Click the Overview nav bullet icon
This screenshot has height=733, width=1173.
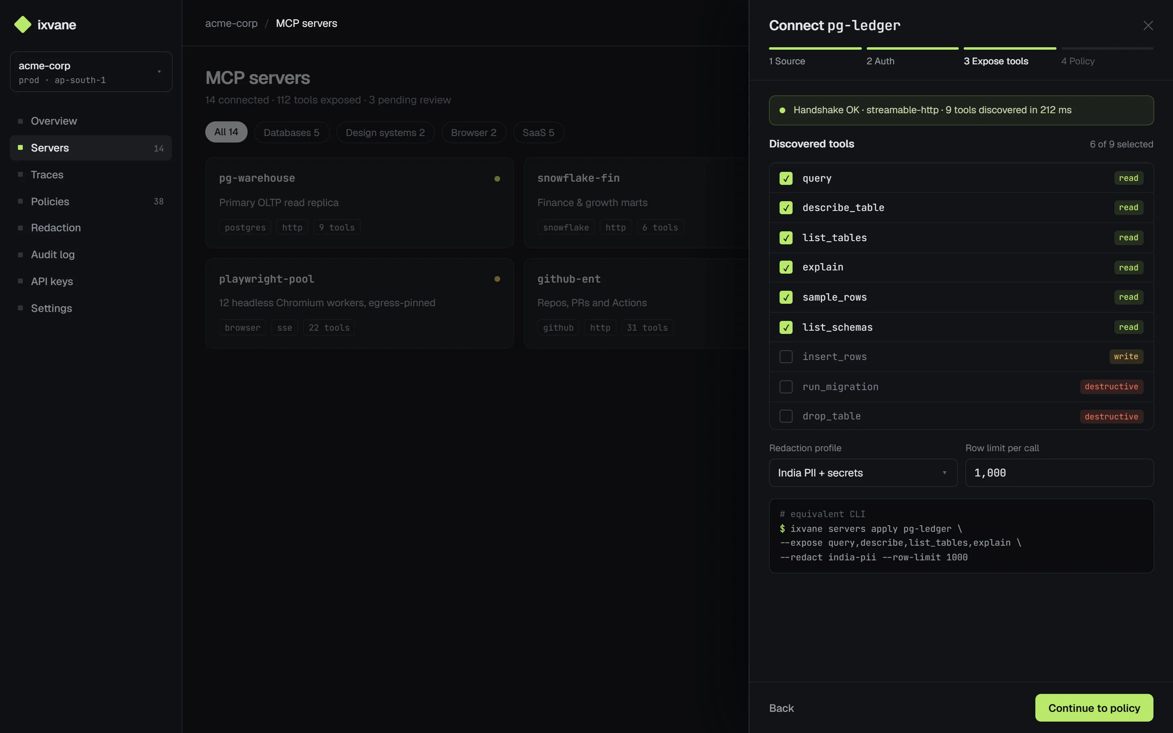point(20,121)
